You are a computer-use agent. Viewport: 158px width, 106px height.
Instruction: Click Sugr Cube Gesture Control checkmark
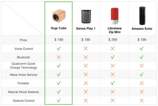pyautogui.click(x=59, y=100)
